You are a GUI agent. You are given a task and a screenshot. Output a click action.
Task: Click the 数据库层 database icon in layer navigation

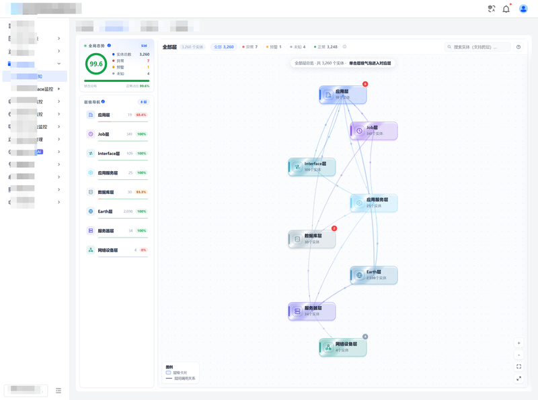[x=91, y=192]
